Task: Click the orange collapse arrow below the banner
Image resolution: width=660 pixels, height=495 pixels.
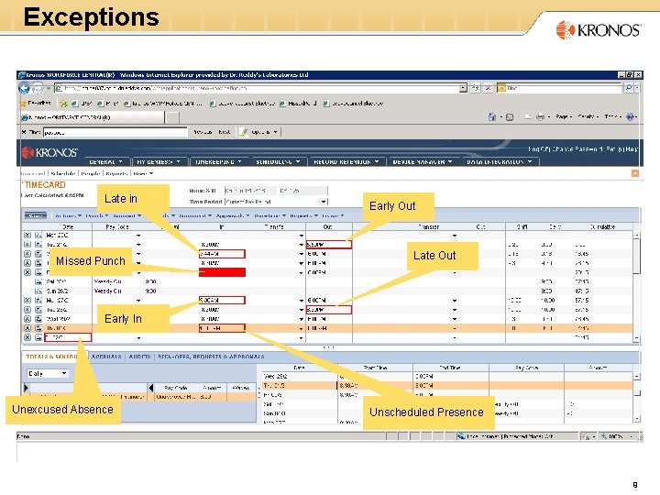Action: 634,173
